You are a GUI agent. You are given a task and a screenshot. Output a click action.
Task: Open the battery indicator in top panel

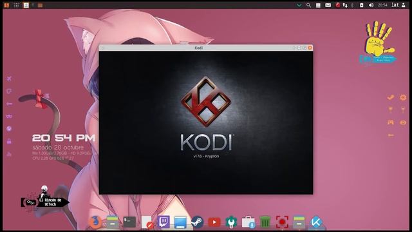[x=362, y=5]
